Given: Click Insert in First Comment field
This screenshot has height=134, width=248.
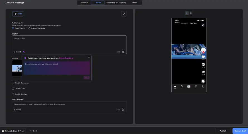Looking at the screenshot, I should pos(17,110).
